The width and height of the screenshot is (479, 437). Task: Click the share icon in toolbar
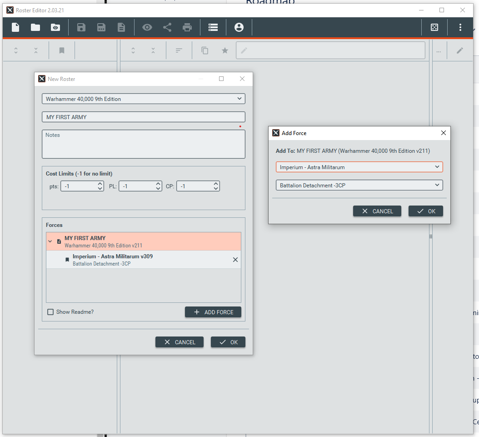[x=167, y=28]
